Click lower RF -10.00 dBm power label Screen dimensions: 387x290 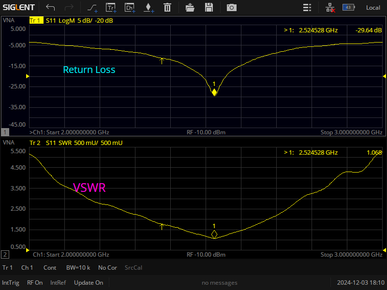click(206, 255)
